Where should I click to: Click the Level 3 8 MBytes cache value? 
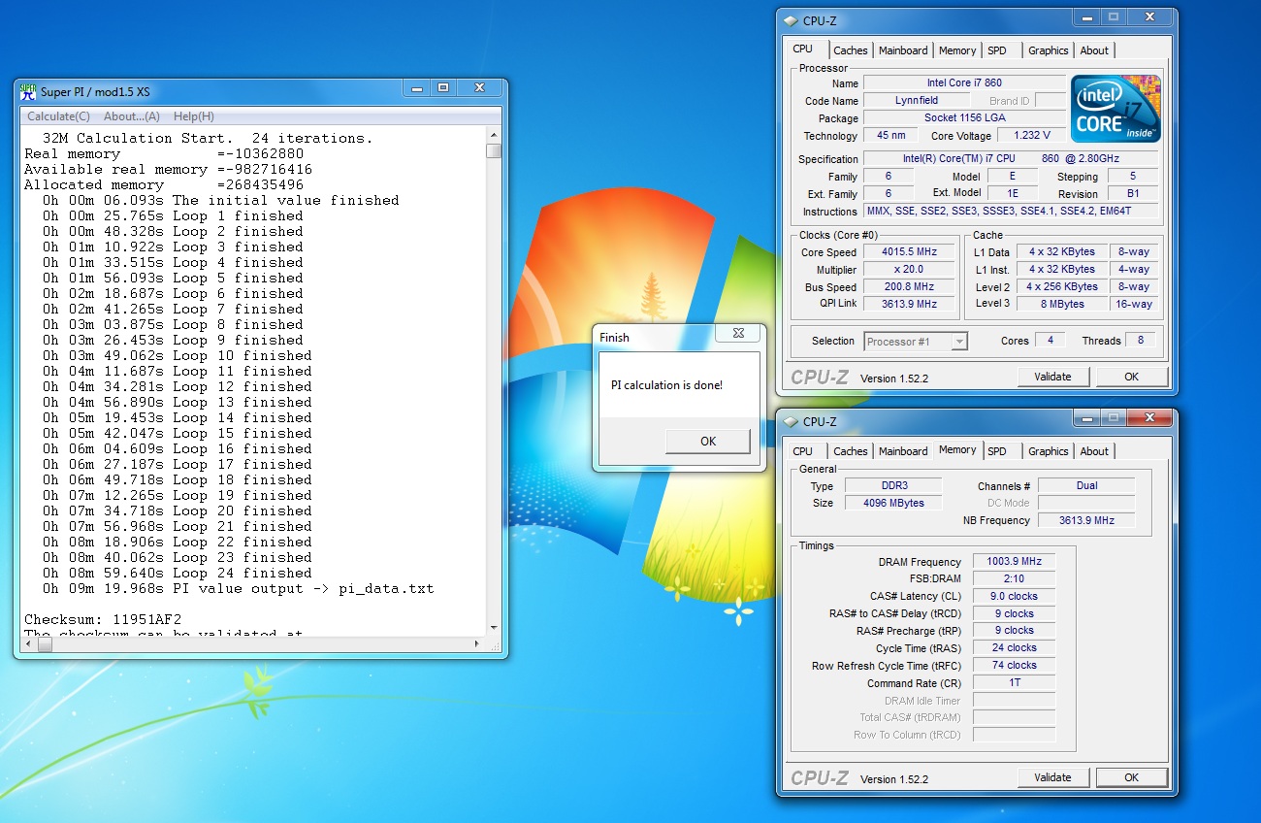(x=1063, y=304)
